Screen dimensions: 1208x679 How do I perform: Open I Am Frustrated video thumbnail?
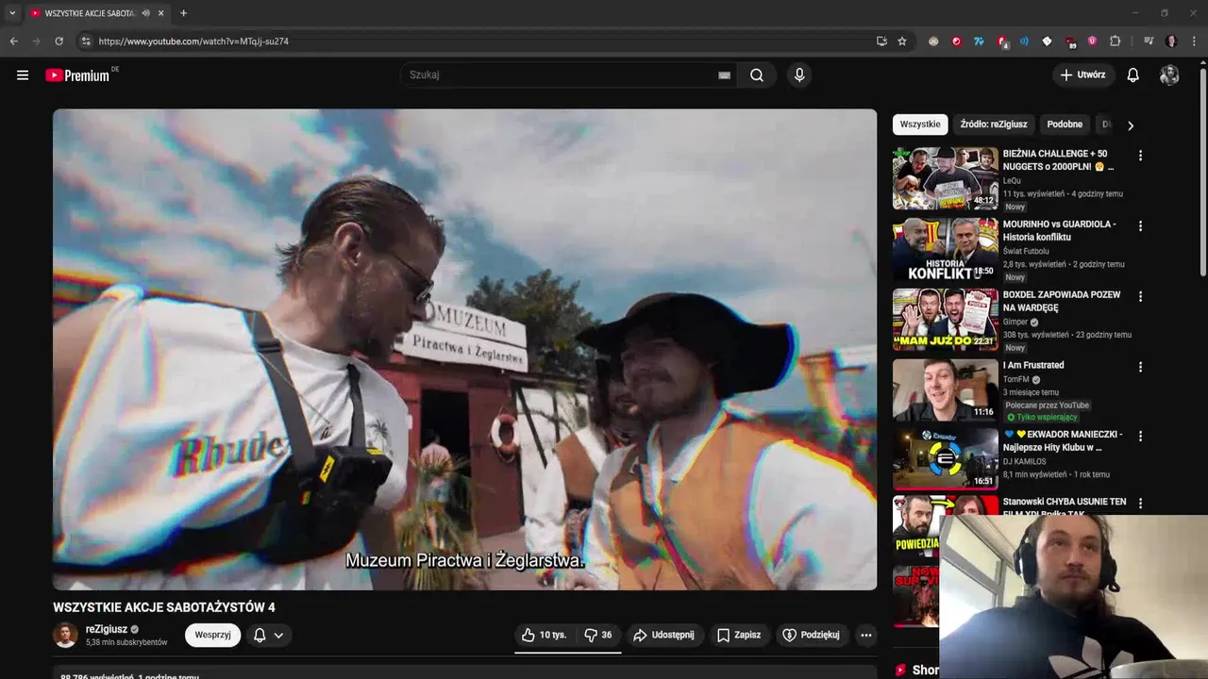pyautogui.click(x=945, y=389)
